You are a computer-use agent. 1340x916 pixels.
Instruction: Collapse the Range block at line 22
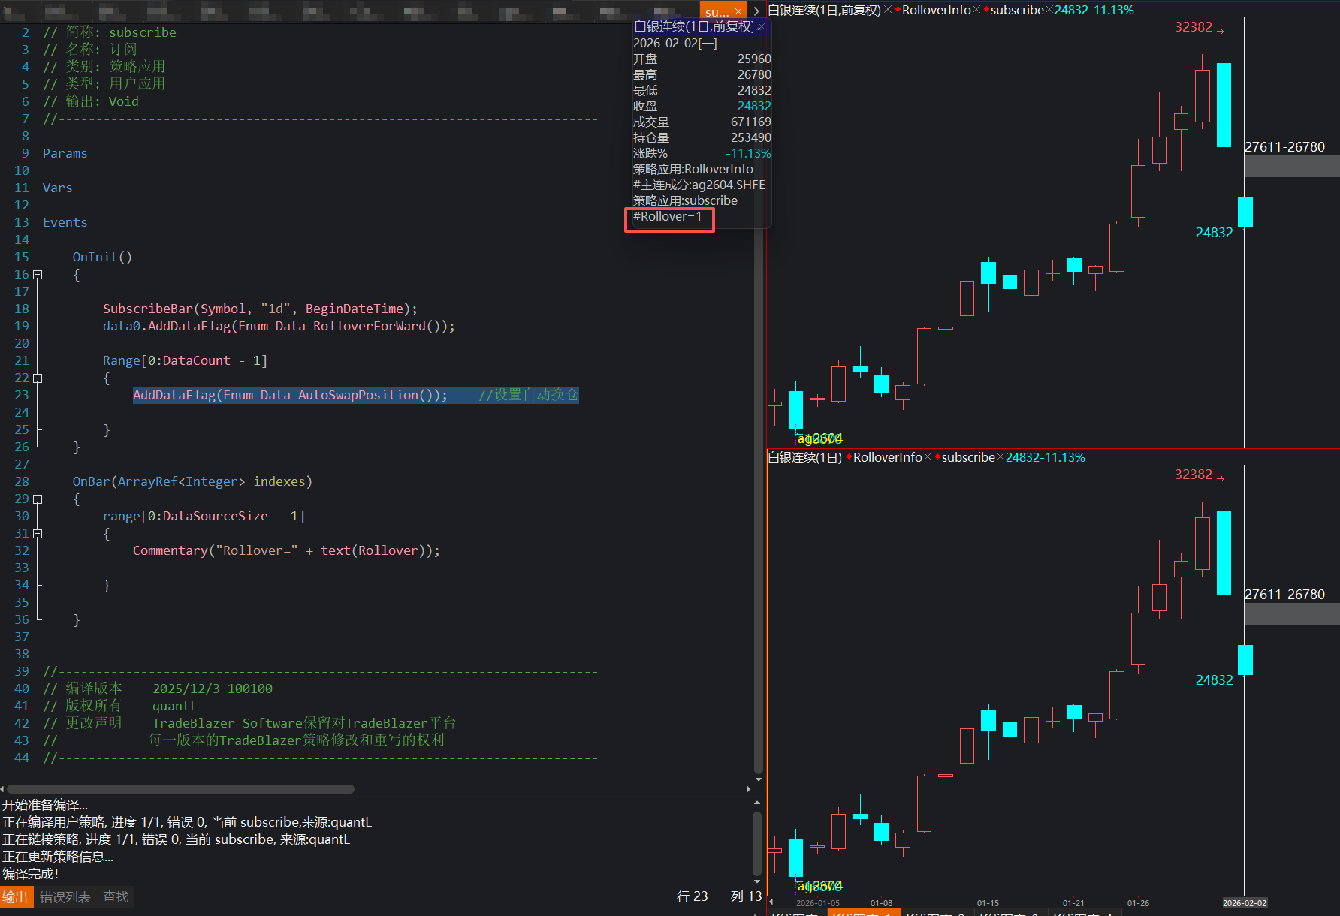38,378
